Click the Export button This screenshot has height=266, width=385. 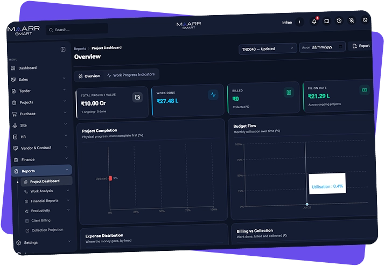tap(361, 46)
